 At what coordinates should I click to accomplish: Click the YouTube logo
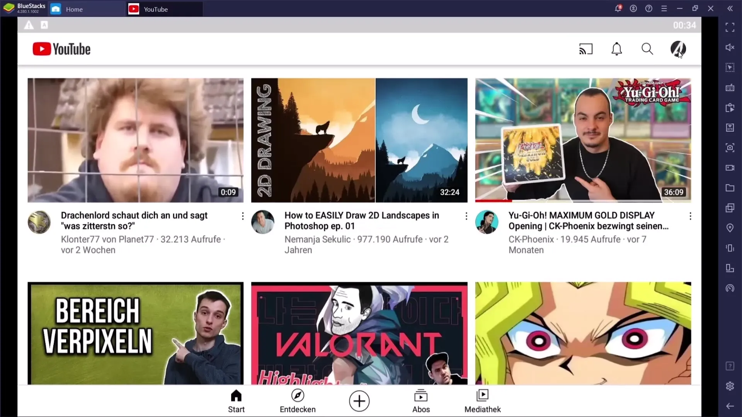(x=61, y=49)
